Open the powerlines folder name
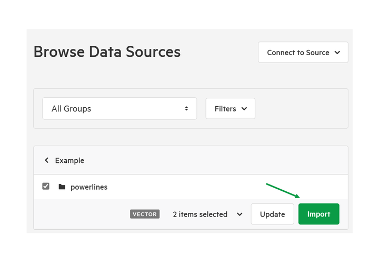This screenshot has width=379, height=257. point(89,187)
